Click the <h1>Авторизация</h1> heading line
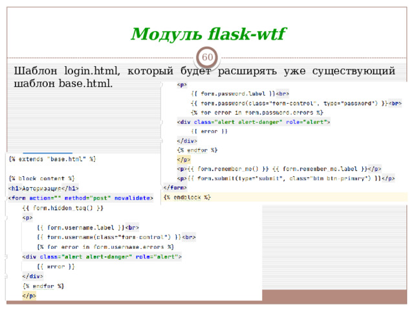Image resolution: width=414 pixels, height=311 pixels. pos(43,189)
